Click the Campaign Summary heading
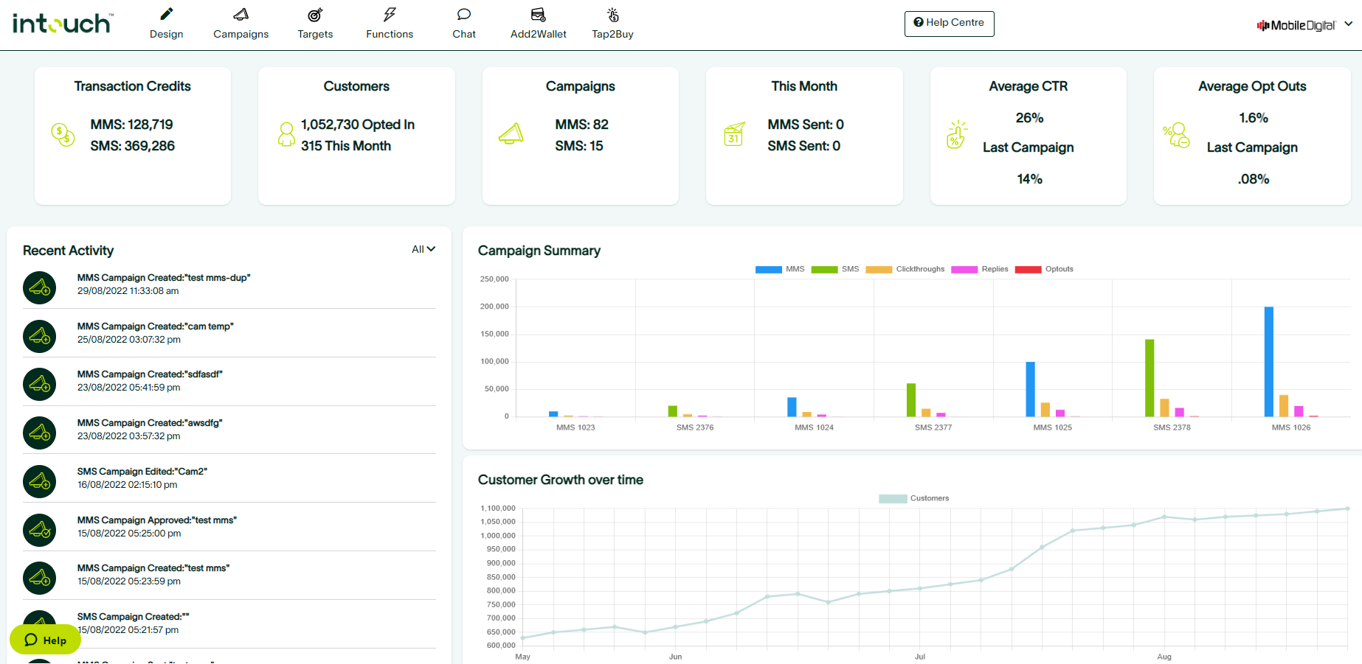The width and height of the screenshot is (1362, 664). click(x=539, y=251)
